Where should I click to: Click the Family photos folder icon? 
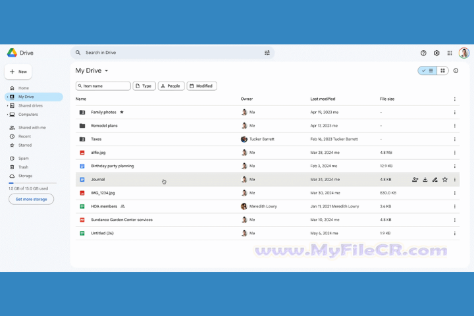82,112
